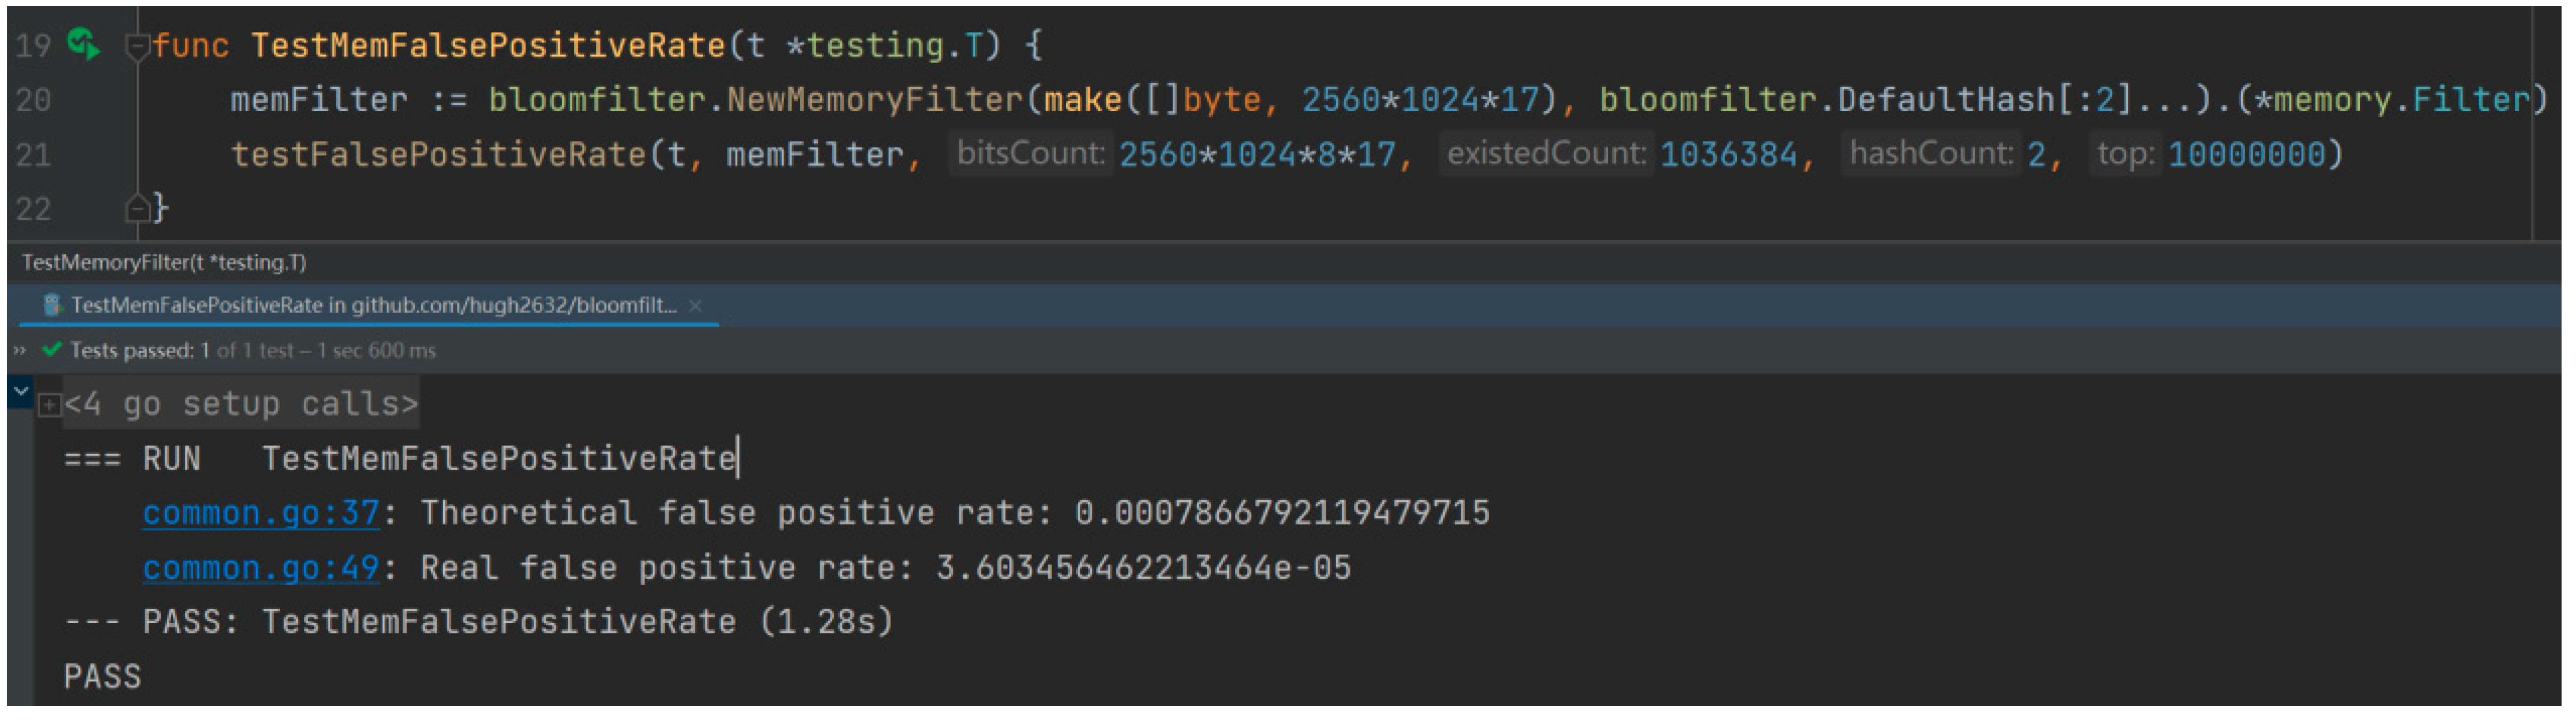Viewport: 2576px width, 721px height.
Task: Click the bitsCount parameter hint
Action: point(1030,154)
